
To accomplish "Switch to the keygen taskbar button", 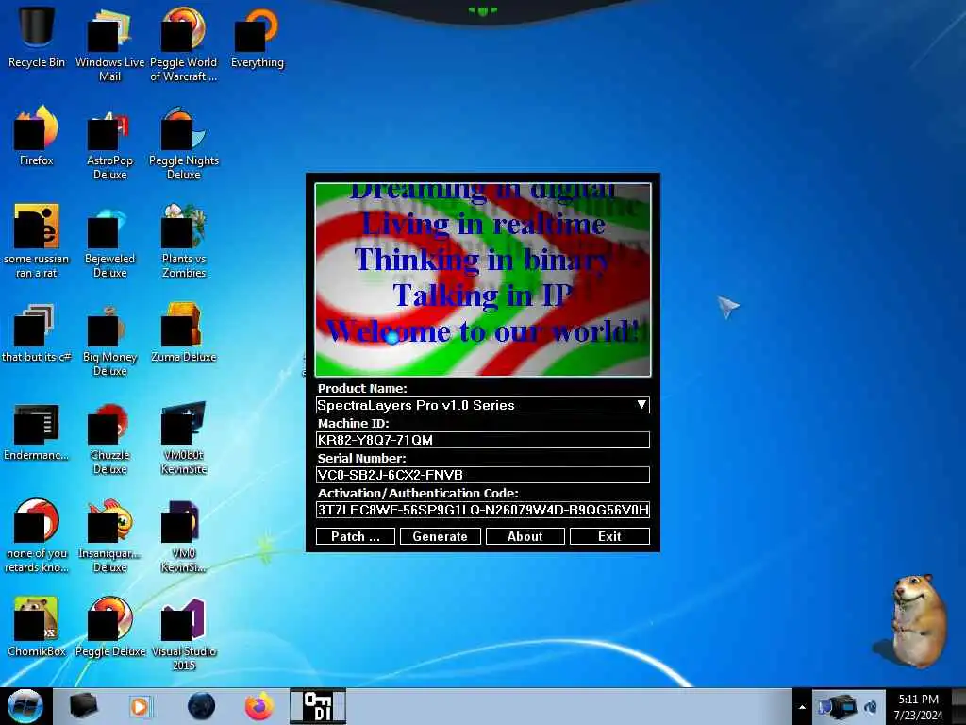I will pos(318,706).
